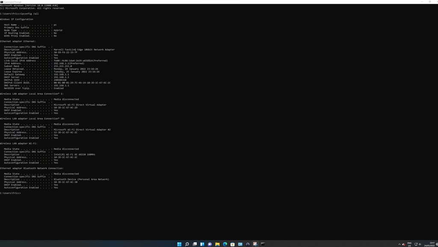The width and height of the screenshot is (438, 247).
Task: Click NetBIOS over Tcpip 'Enabled'
Action: tap(58, 88)
